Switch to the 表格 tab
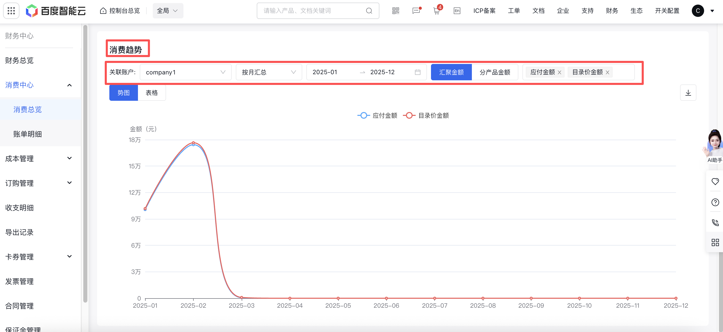 click(x=151, y=93)
